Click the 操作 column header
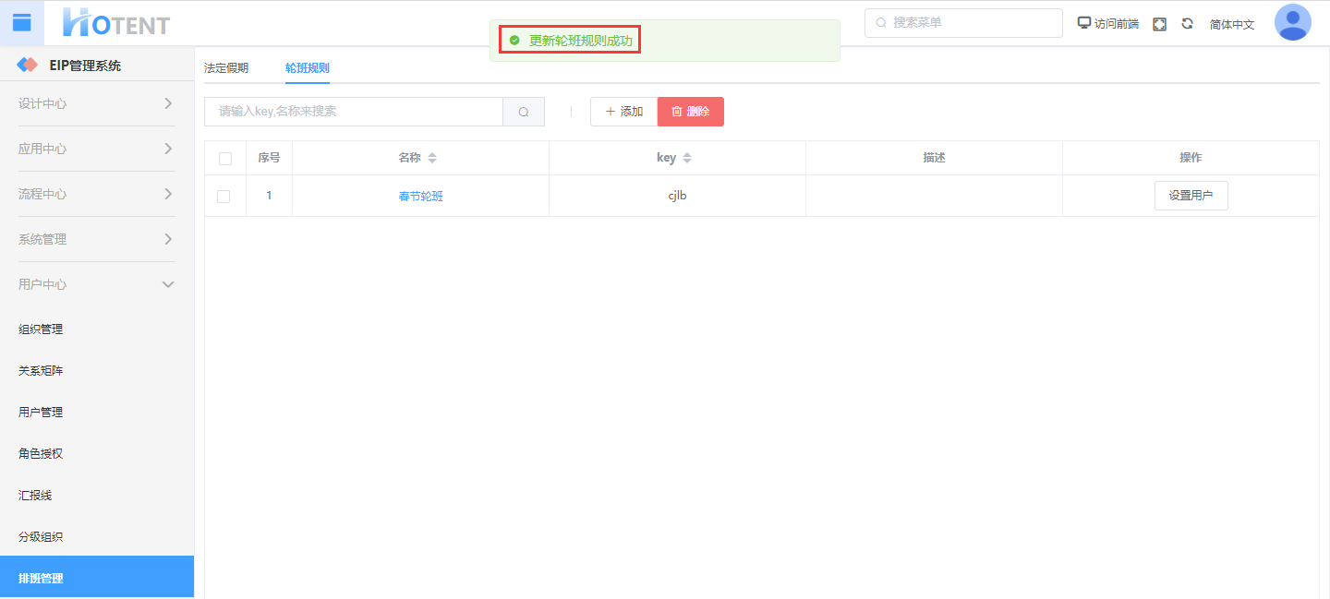 (1191, 158)
